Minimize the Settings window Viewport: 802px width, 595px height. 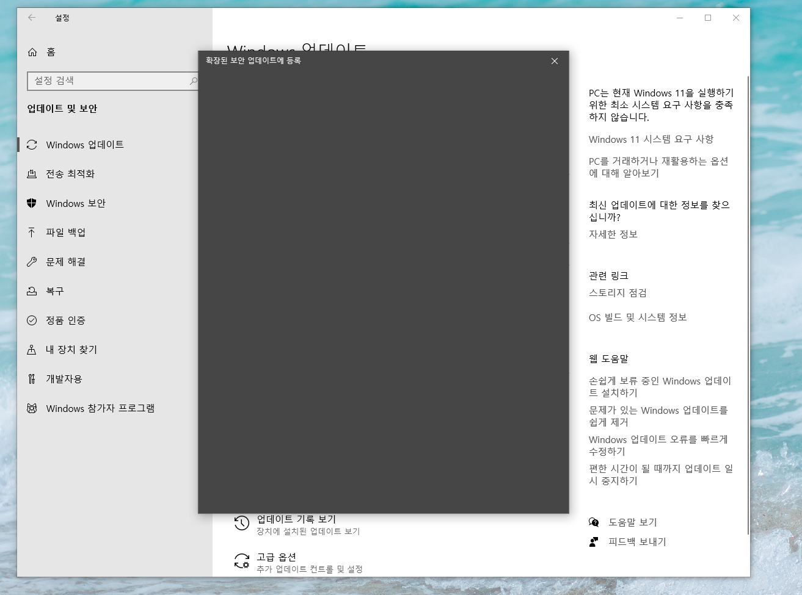coord(680,18)
